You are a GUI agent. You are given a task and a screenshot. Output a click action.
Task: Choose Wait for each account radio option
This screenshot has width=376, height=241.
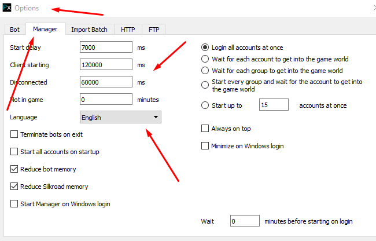(205, 59)
